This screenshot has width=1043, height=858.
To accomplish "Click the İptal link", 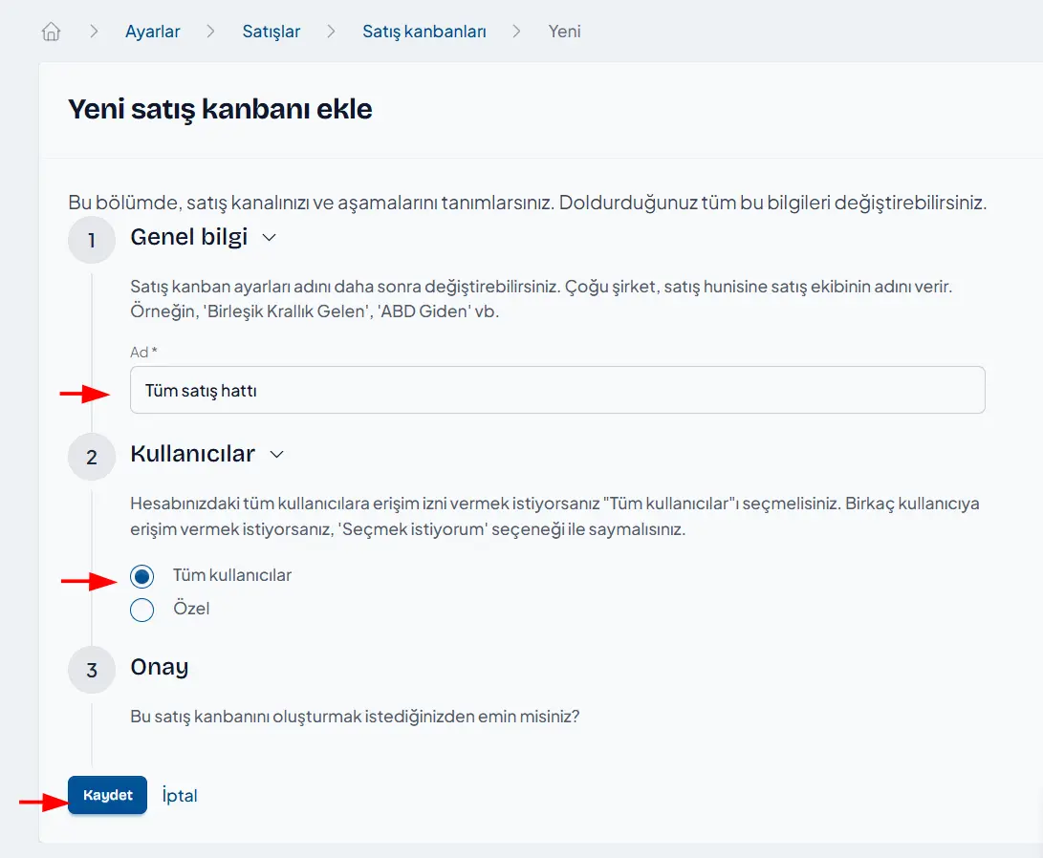I will point(180,796).
